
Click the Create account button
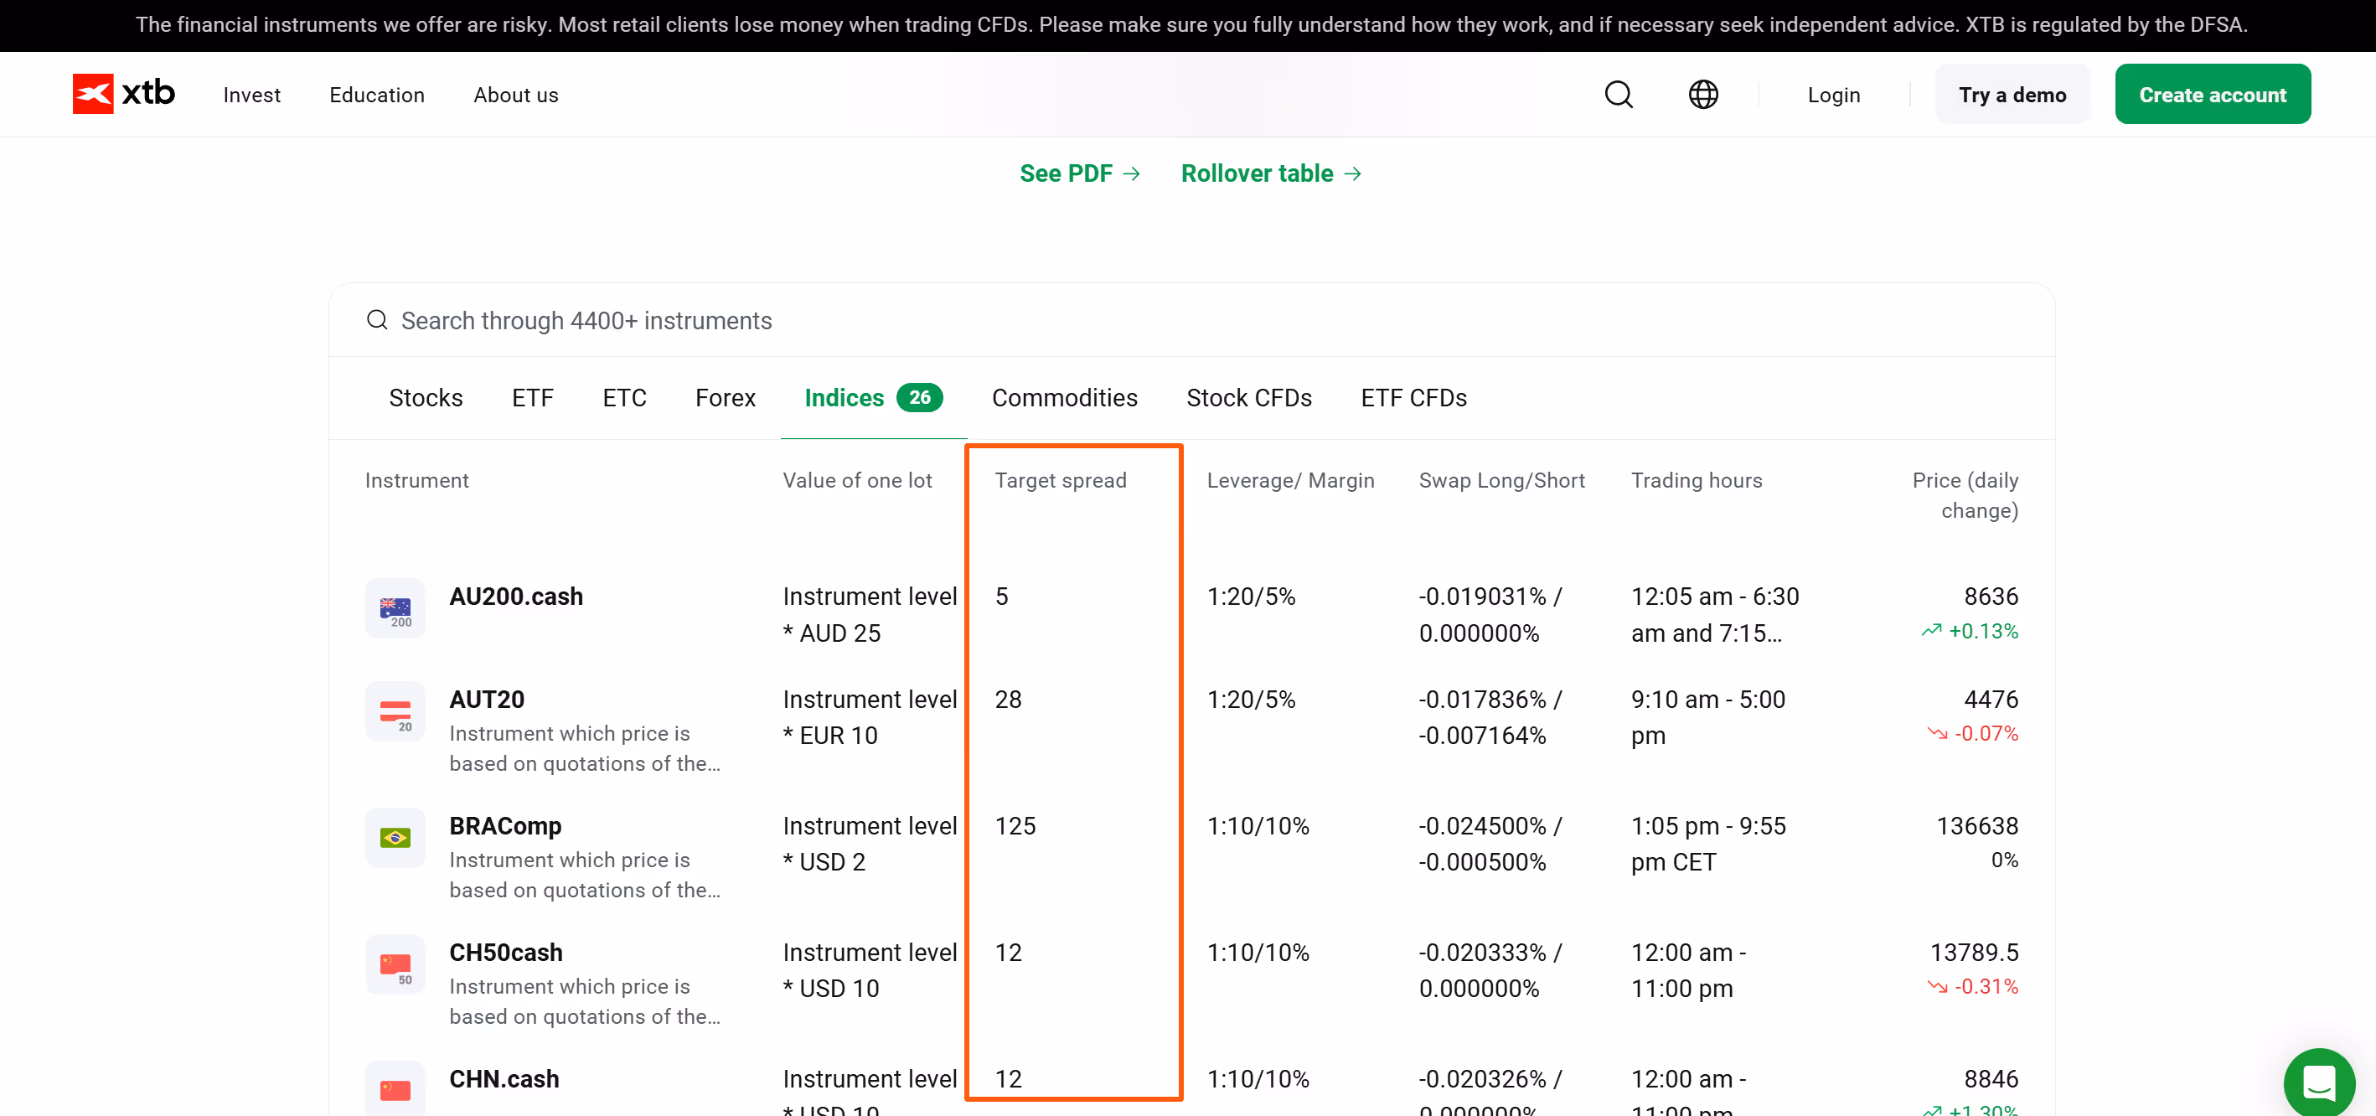coord(2212,94)
